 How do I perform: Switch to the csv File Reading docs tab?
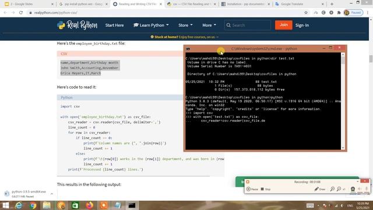(x=191, y=4)
